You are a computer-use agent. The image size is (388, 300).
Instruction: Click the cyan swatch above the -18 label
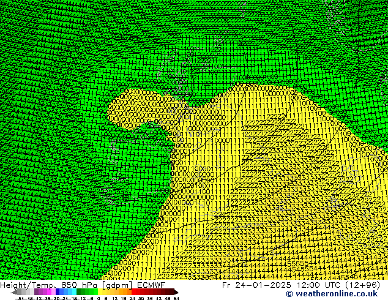[x=74, y=292]
